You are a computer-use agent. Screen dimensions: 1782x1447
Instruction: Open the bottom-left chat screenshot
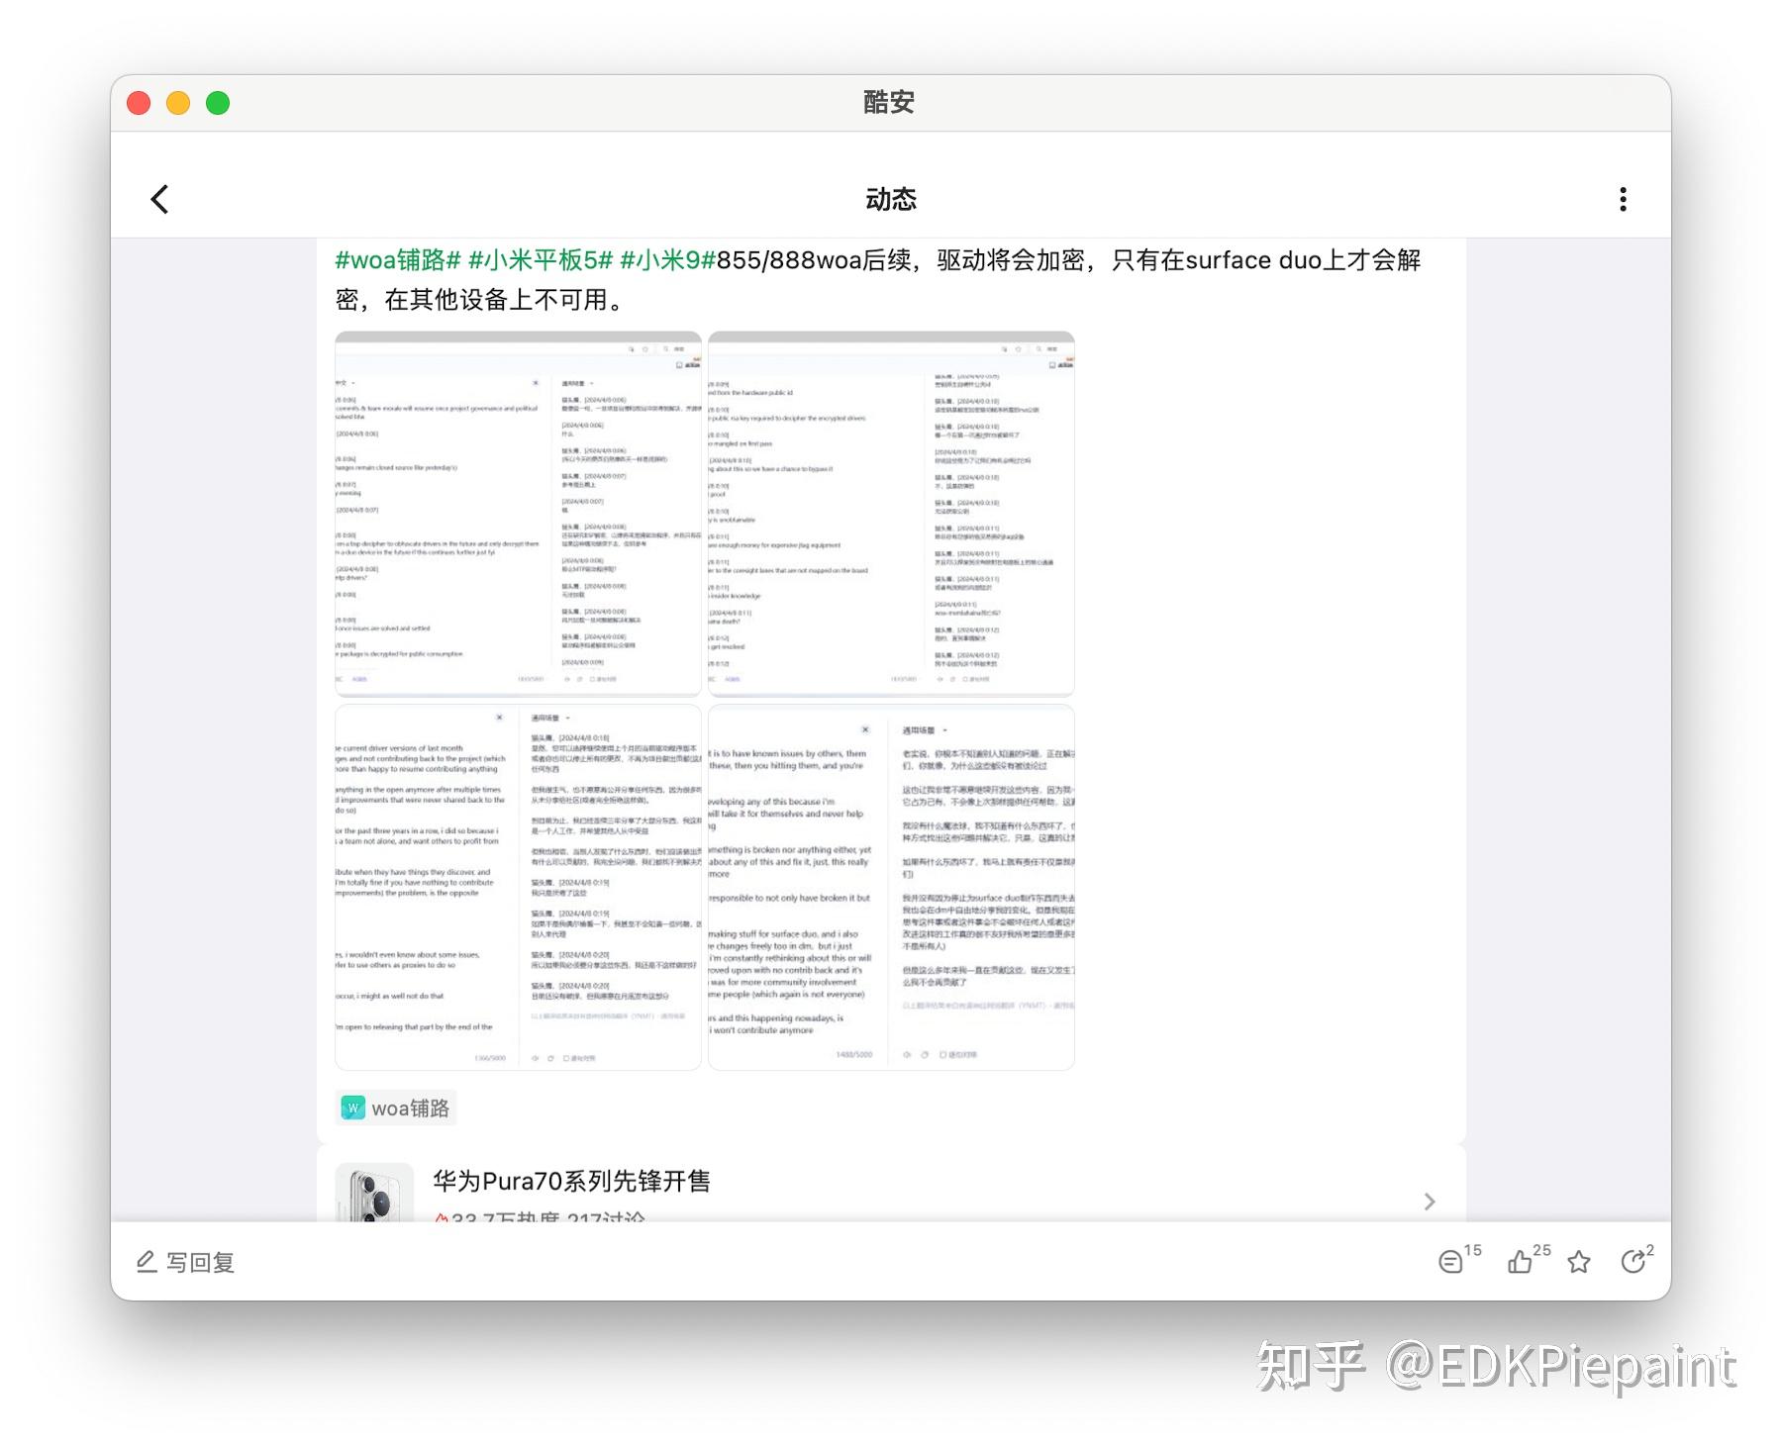point(517,885)
